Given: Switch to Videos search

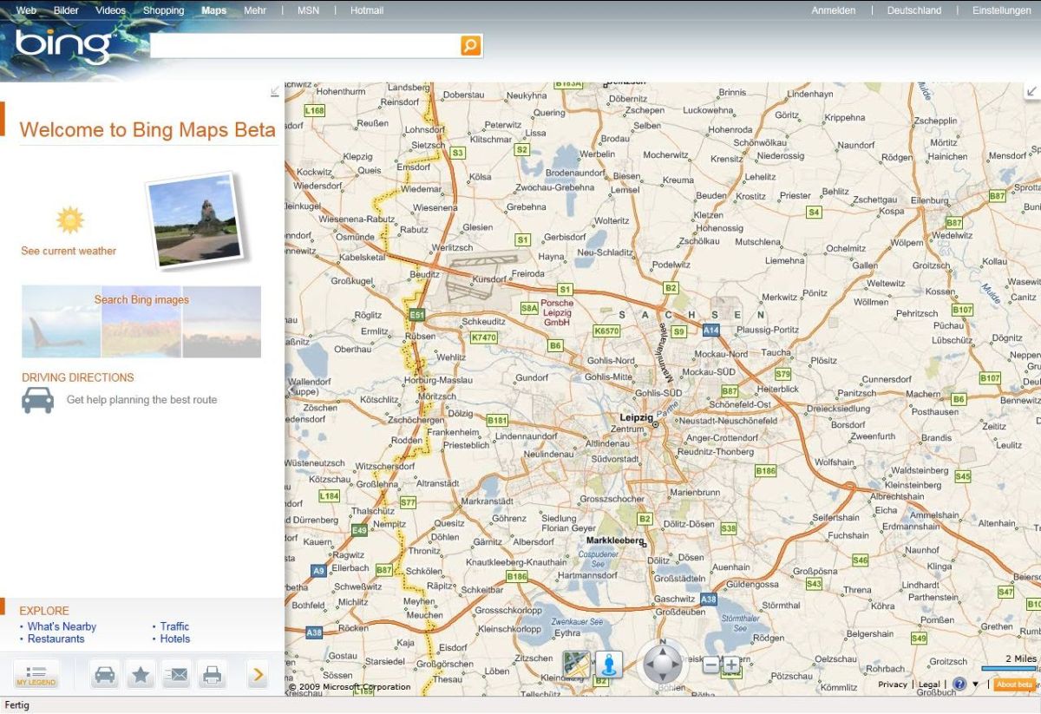Looking at the screenshot, I should coord(110,10).
